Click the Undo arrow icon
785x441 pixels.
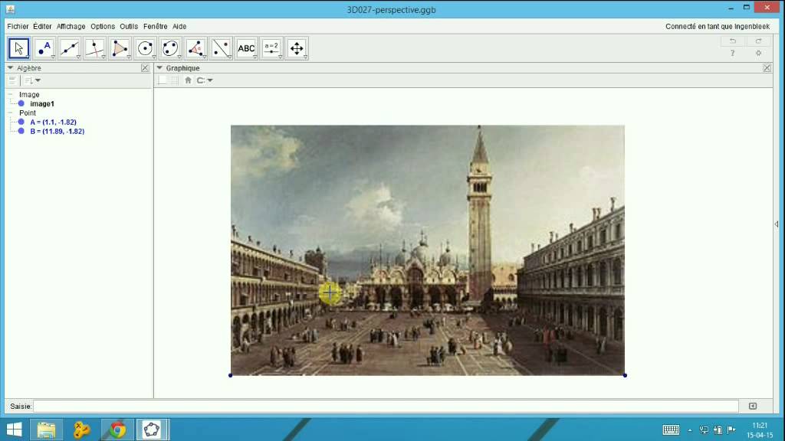tap(732, 41)
